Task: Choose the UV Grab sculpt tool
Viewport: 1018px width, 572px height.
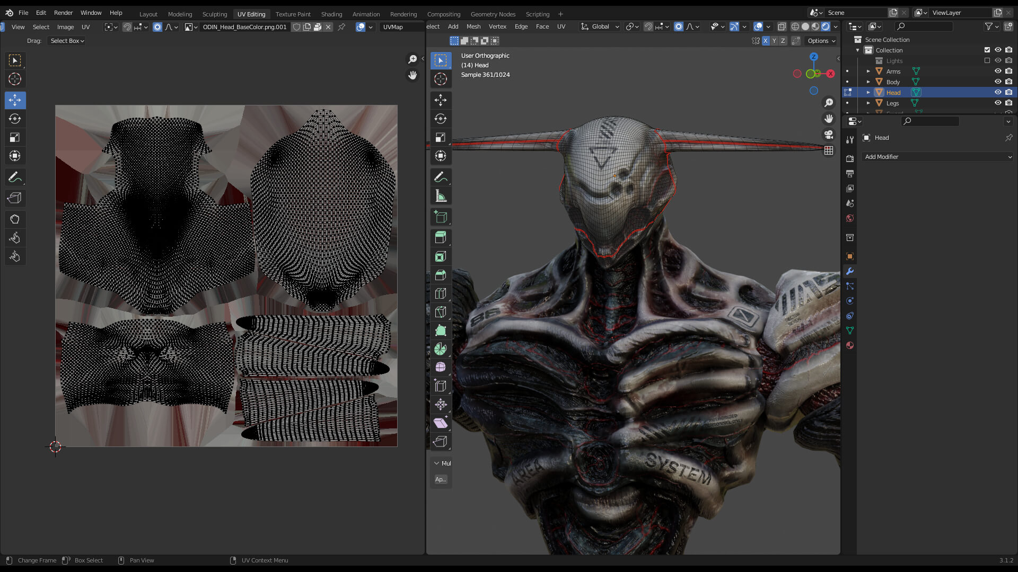Action: point(15,219)
